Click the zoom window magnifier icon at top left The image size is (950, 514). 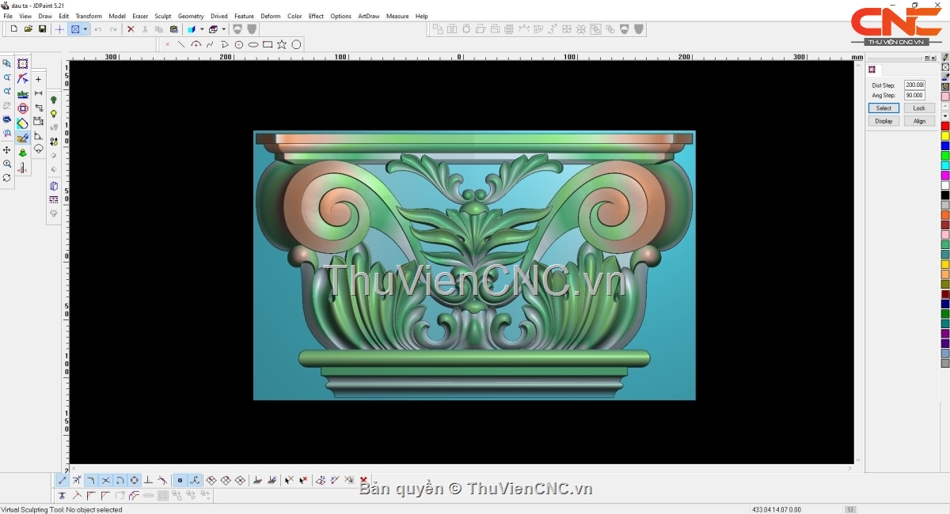(x=7, y=63)
